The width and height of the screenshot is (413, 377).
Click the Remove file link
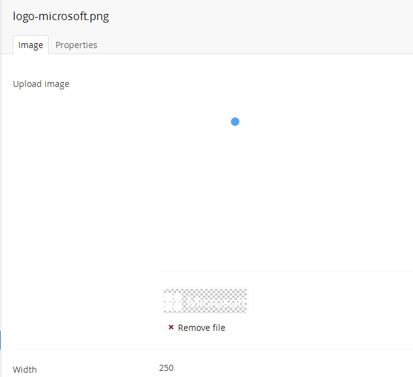[x=201, y=328]
